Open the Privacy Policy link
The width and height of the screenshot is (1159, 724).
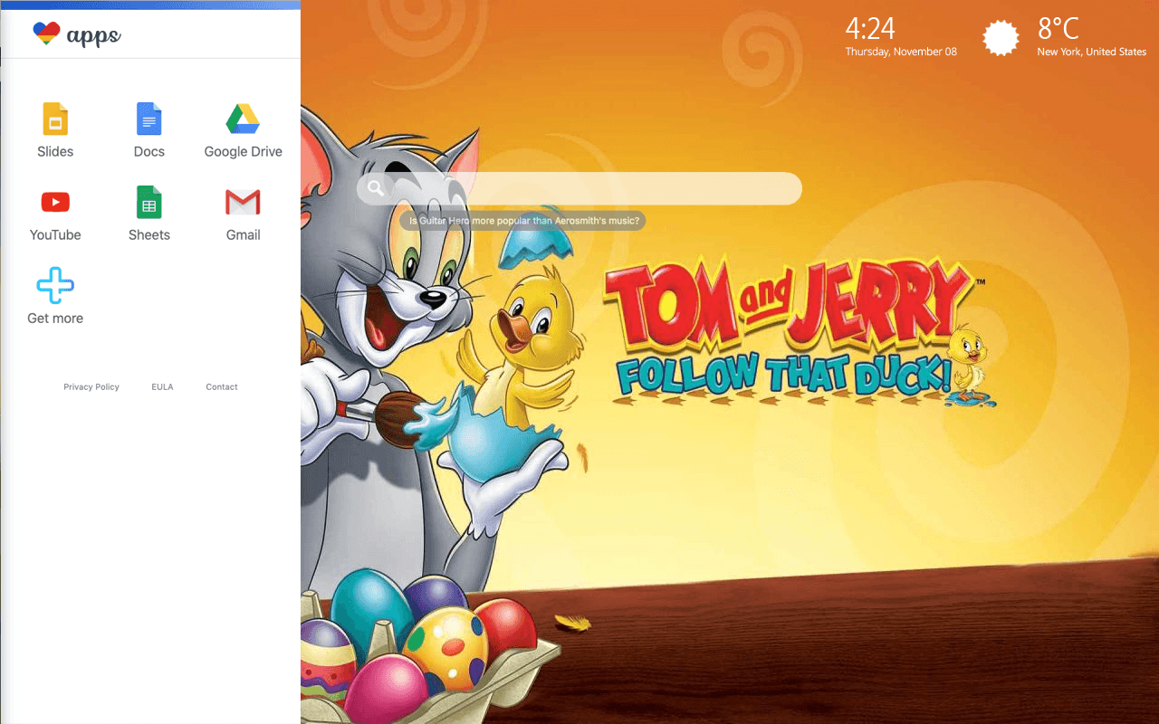[91, 387]
